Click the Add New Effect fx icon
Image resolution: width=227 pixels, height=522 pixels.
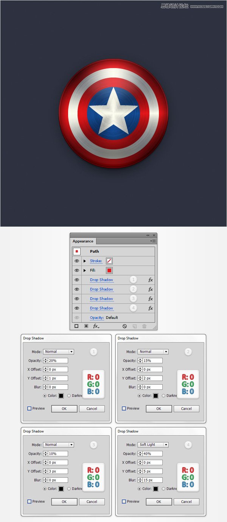click(x=96, y=326)
